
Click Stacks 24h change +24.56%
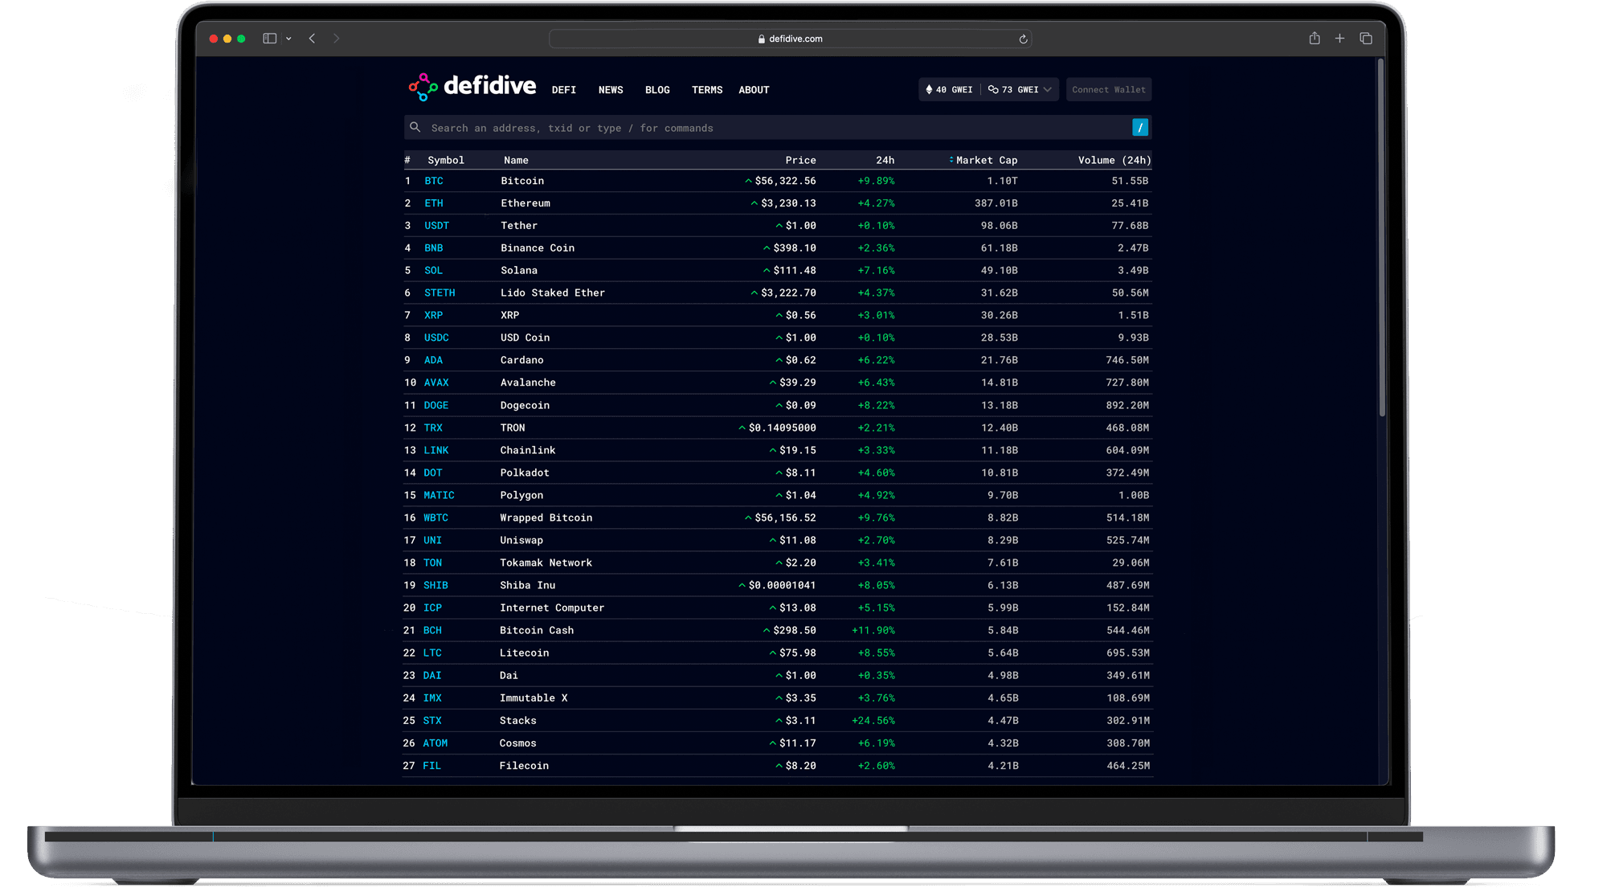(x=873, y=721)
